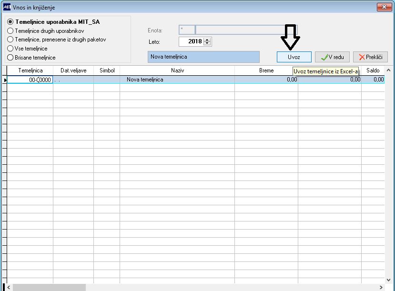
Task: Click the Uvoz import button
Action: tap(294, 57)
